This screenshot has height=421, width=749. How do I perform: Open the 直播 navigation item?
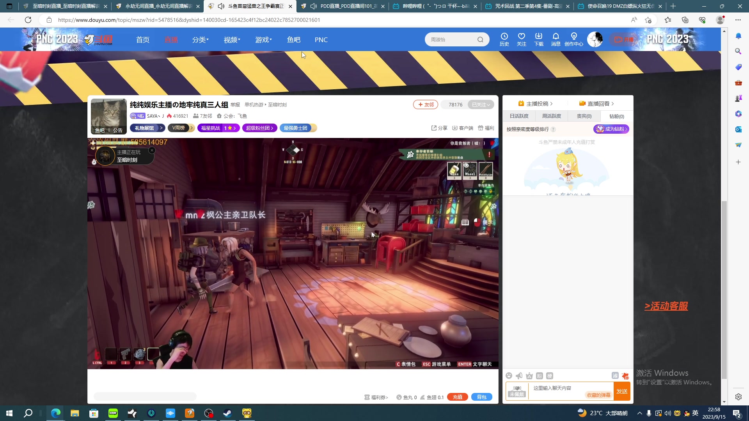[171, 40]
